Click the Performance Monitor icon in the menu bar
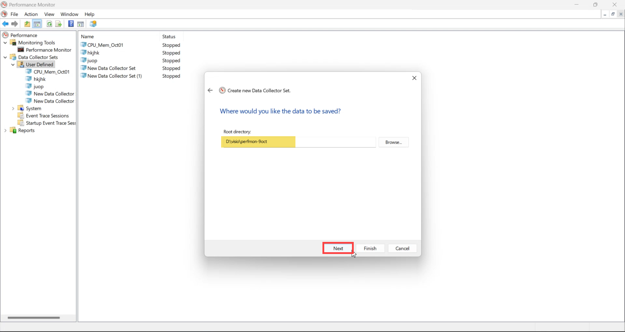Image resolution: width=625 pixels, height=332 pixels. coord(4,14)
